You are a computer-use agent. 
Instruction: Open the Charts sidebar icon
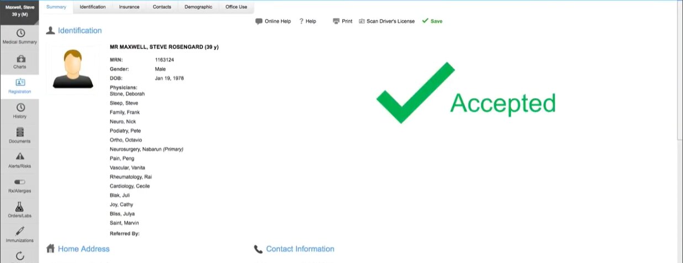19,59
